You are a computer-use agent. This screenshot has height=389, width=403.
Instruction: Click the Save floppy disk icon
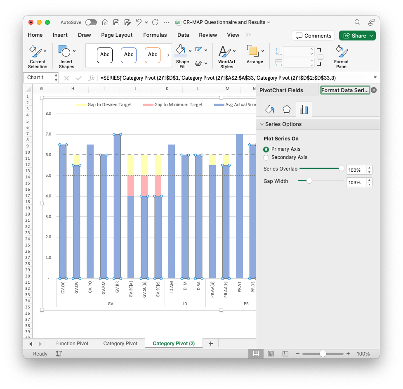(116, 22)
